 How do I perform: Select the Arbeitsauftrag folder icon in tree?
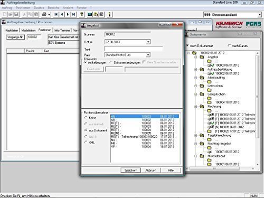202,78
